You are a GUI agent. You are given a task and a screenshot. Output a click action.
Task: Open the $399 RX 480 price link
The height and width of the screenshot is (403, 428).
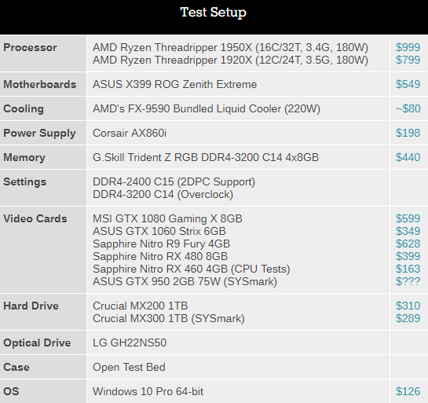(408, 256)
